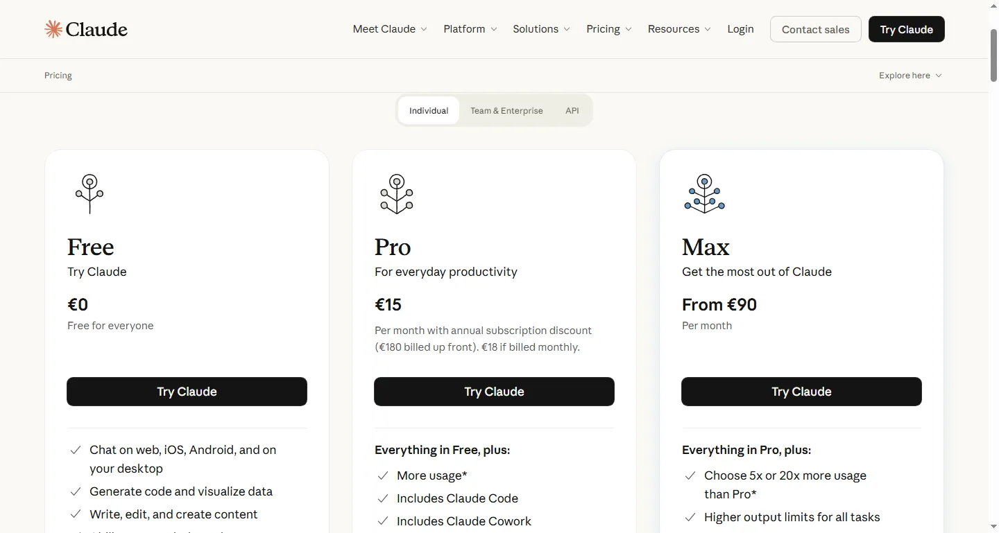Click 'Includes Claude Cowork' text

pos(464,521)
